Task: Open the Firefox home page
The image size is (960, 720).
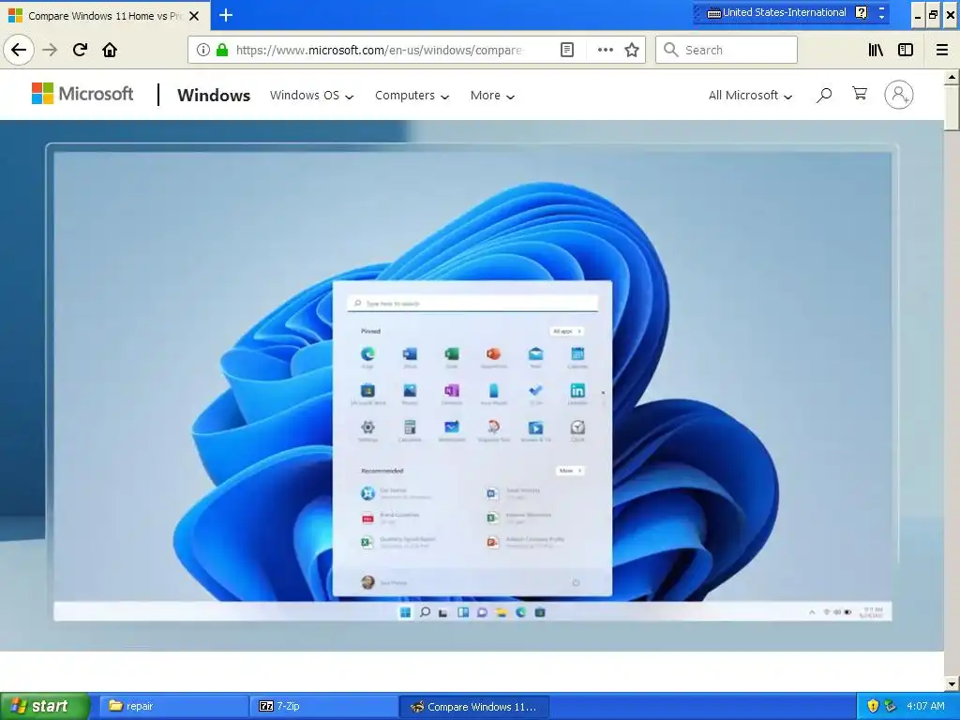Action: pos(110,50)
